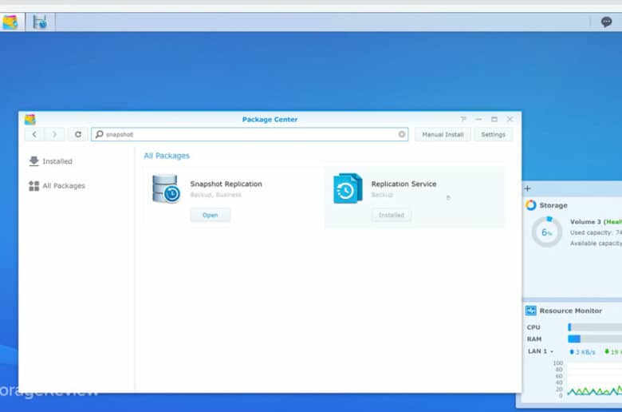Screen dimensions: 622x412
Task: Click the Volume 3 status text
Action: coord(596,222)
